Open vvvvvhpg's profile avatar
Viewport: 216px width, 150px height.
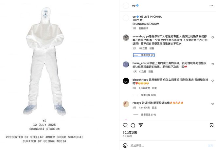(126, 37)
